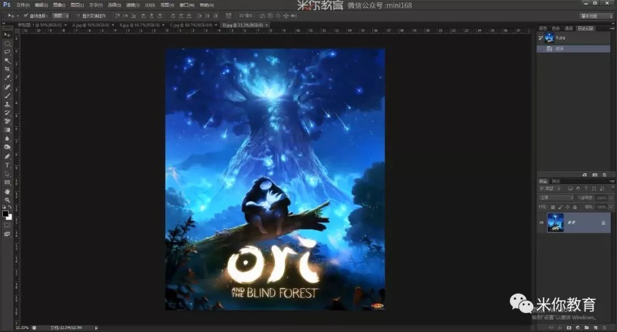
Task: Toggle lock position icon in Layers panel
Action: pos(567,207)
